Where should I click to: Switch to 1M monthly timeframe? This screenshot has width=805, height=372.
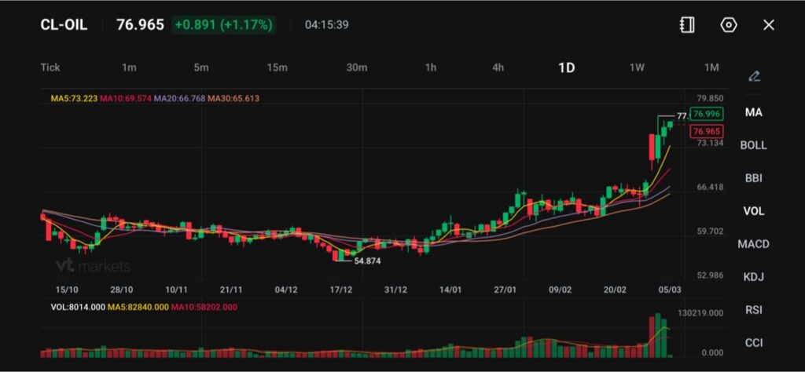point(711,67)
